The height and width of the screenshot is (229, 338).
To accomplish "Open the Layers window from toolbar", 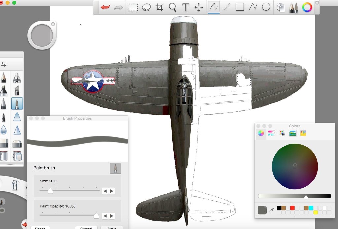I will tap(281, 7).
